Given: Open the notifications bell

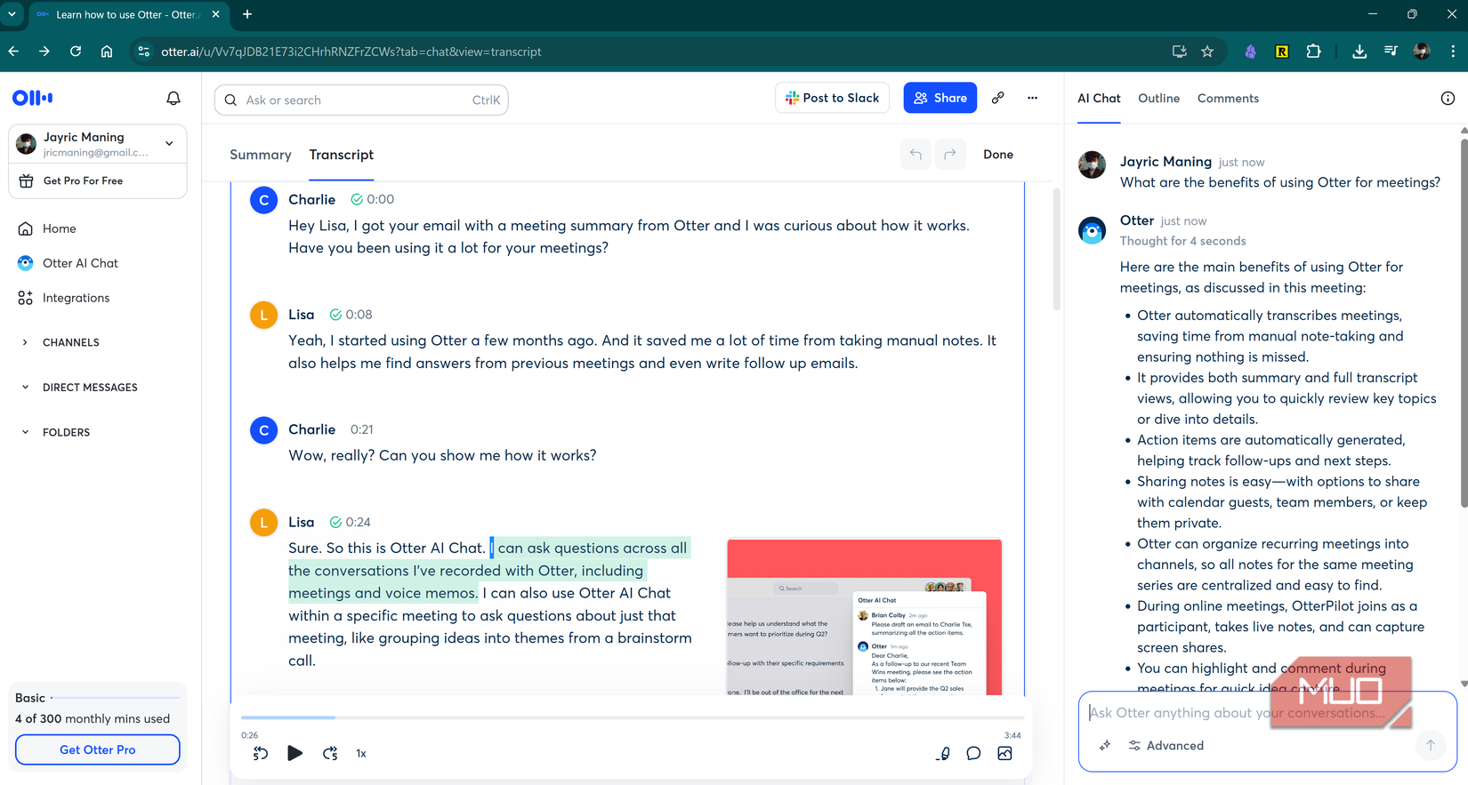Looking at the screenshot, I should [x=173, y=98].
